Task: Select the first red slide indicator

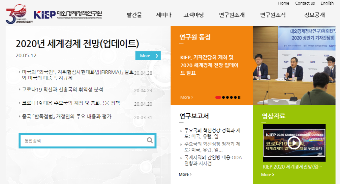Action: point(218,97)
